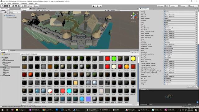Image resolution: width=199 pixels, height=112 pixels.
Task: Select the Hand tool in Unity toolbar
Action: 3,6
